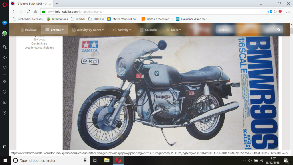Open the Tamiya BMW R90S box image
This screenshot has height=165, width=293.
coord(171,93)
